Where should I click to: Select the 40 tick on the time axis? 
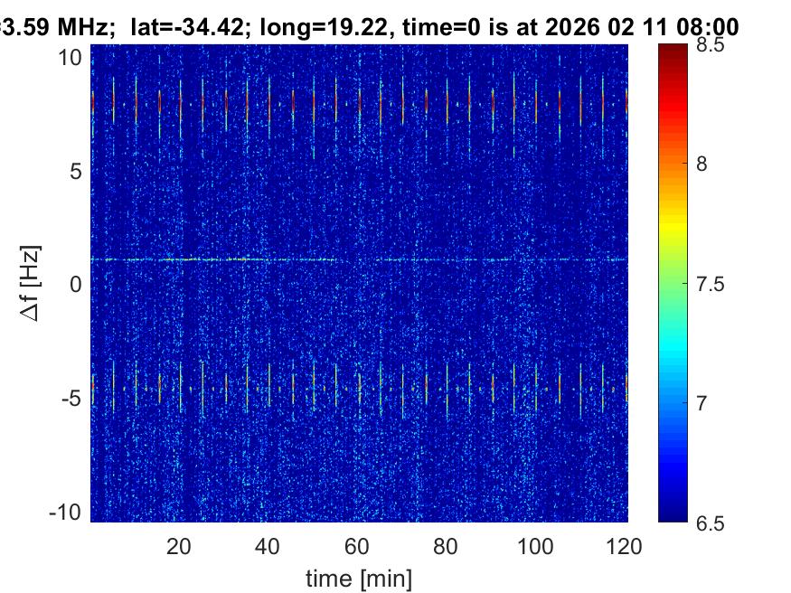pos(268,545)
